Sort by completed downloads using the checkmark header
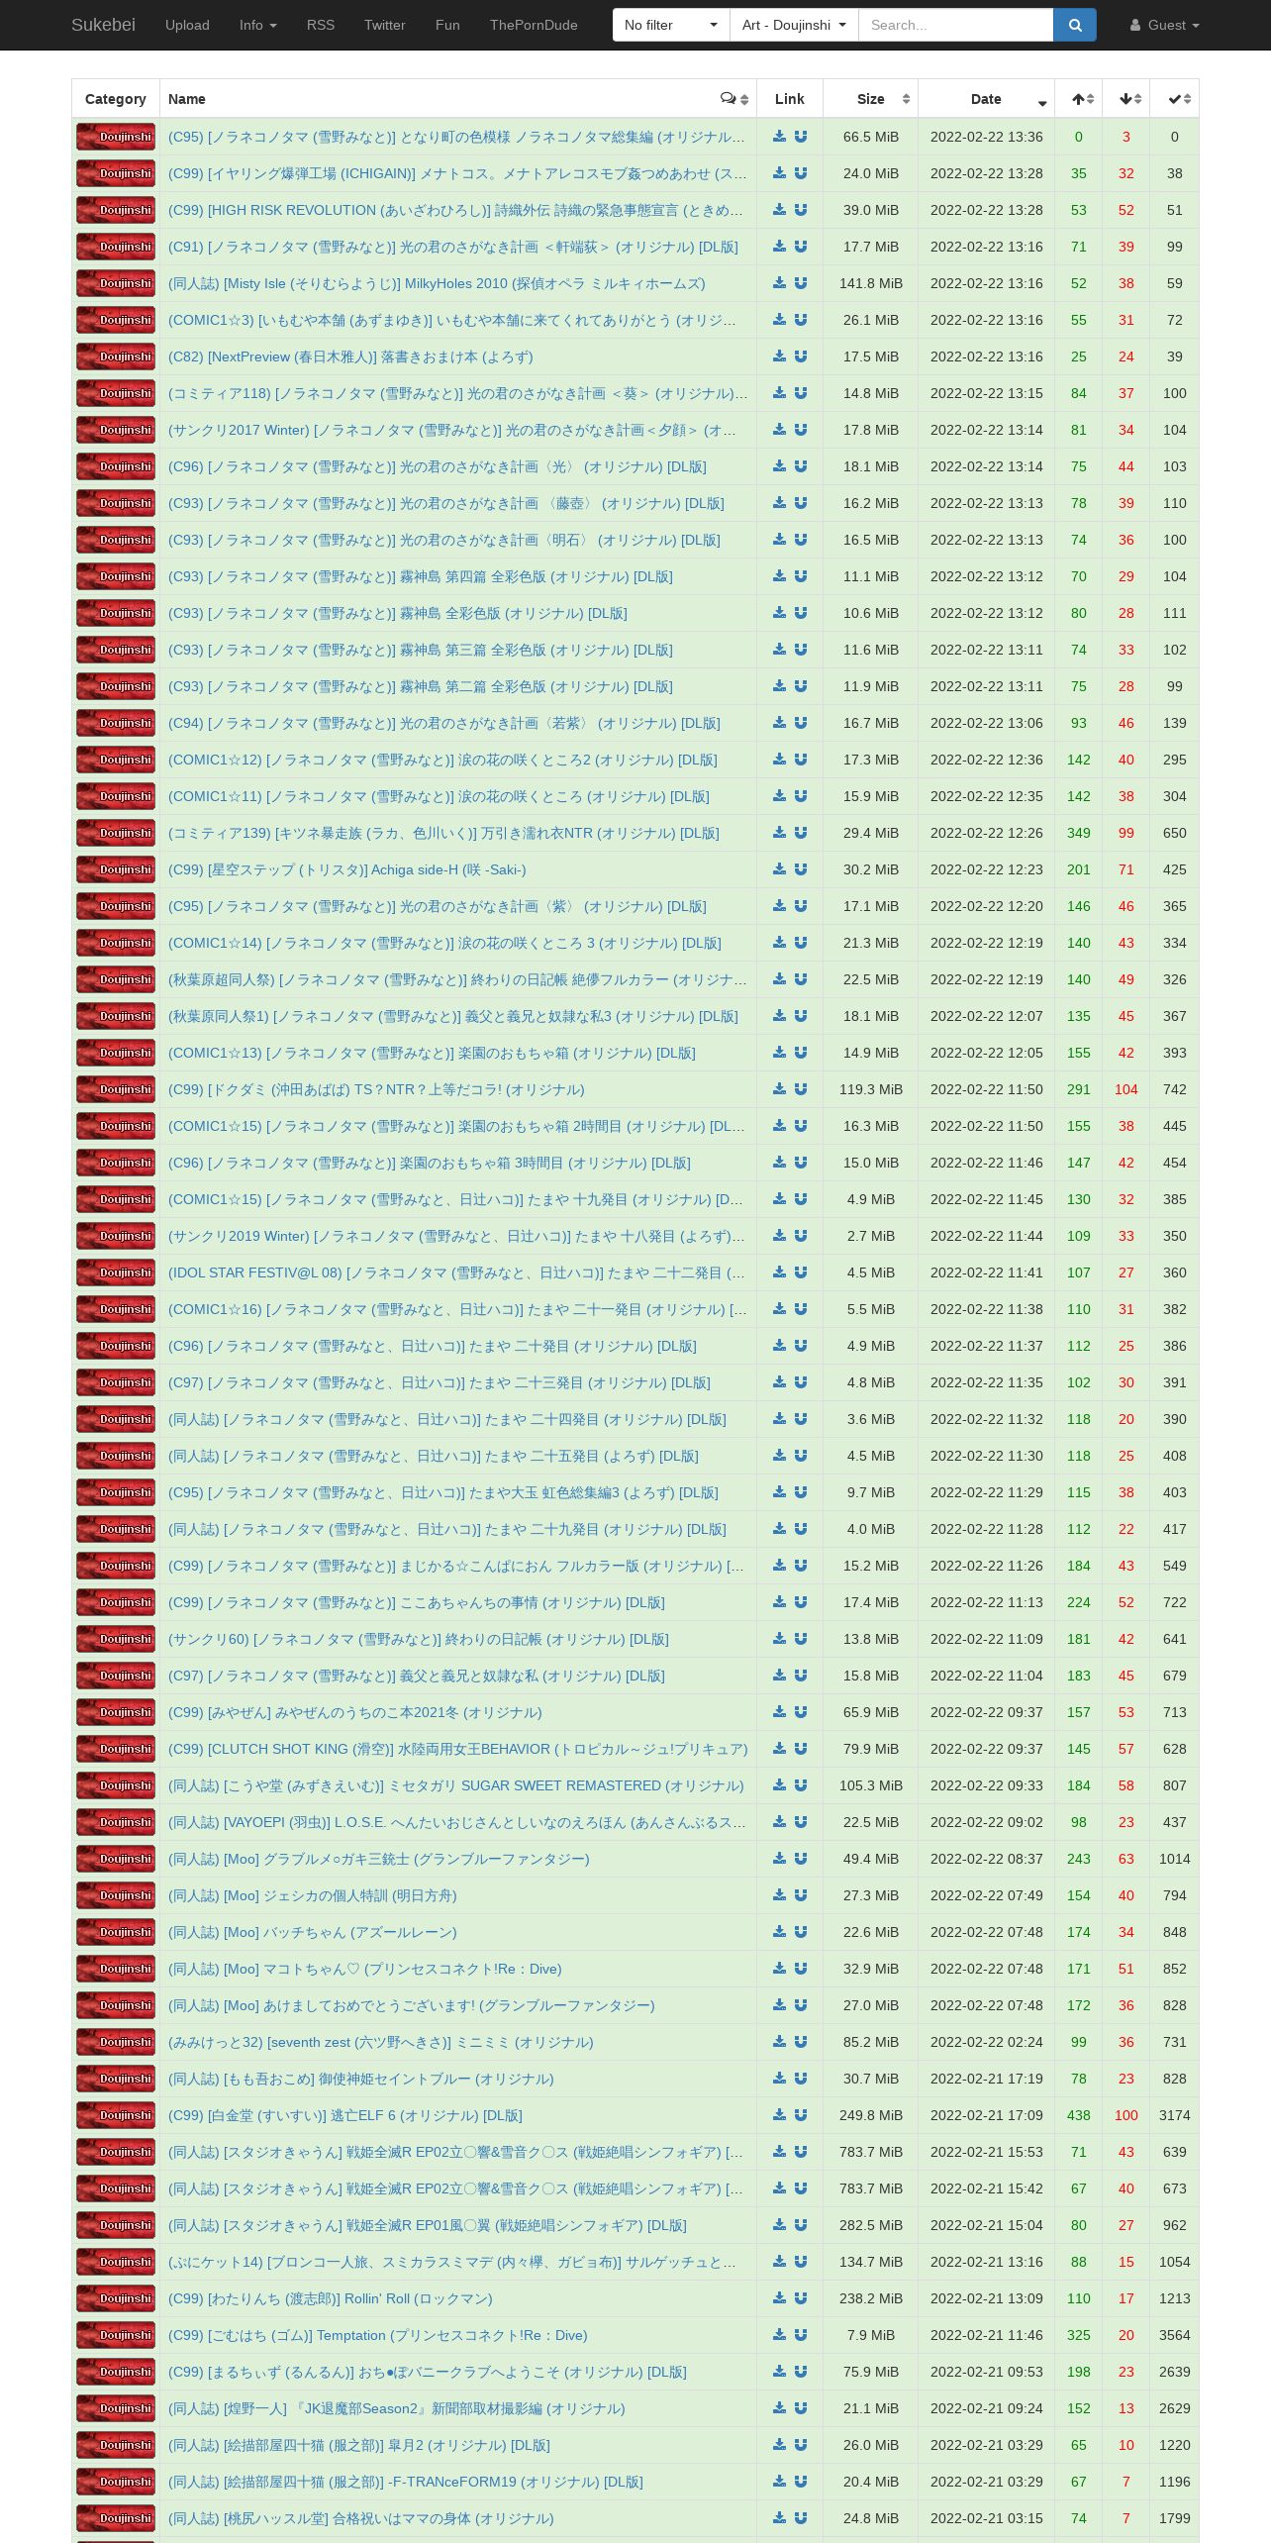The height and width of the screenshot is (2543, 1271). [1175, 99]
